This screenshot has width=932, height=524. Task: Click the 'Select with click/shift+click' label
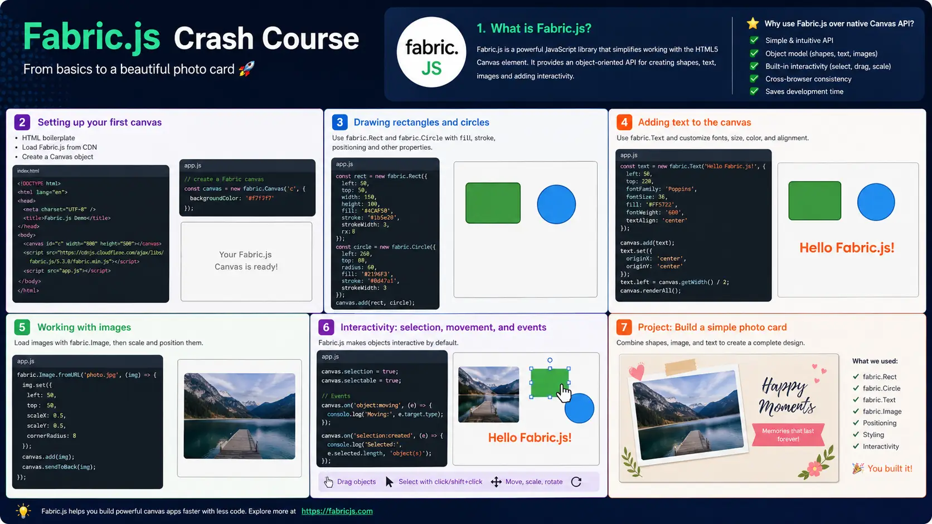point(440,482)
